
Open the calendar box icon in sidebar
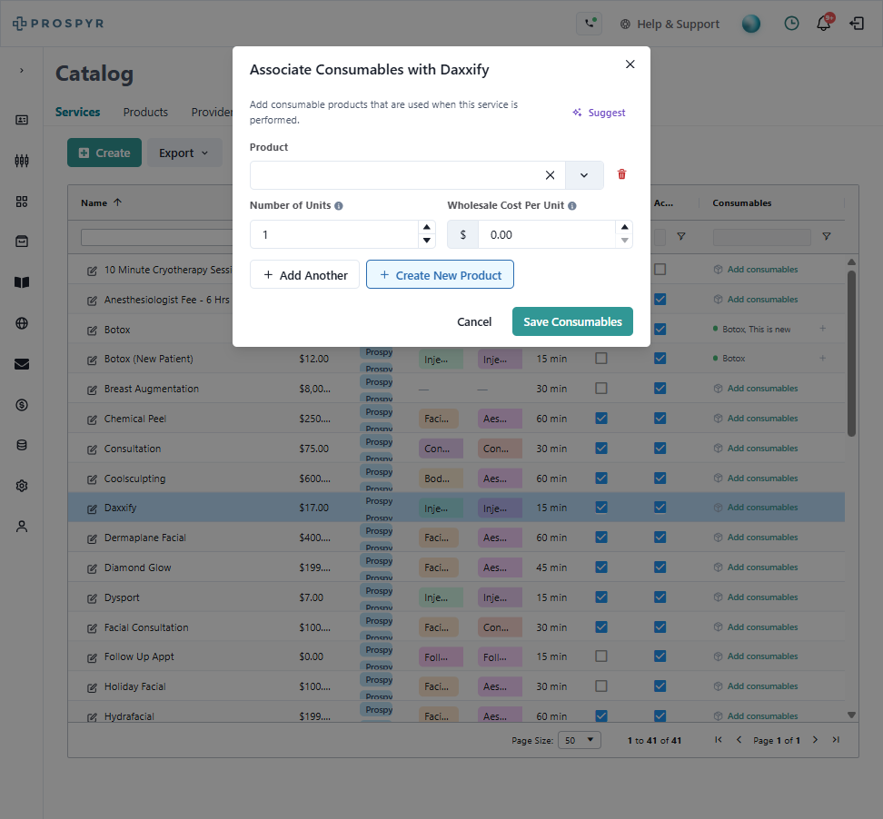click(x=22, y=242)
